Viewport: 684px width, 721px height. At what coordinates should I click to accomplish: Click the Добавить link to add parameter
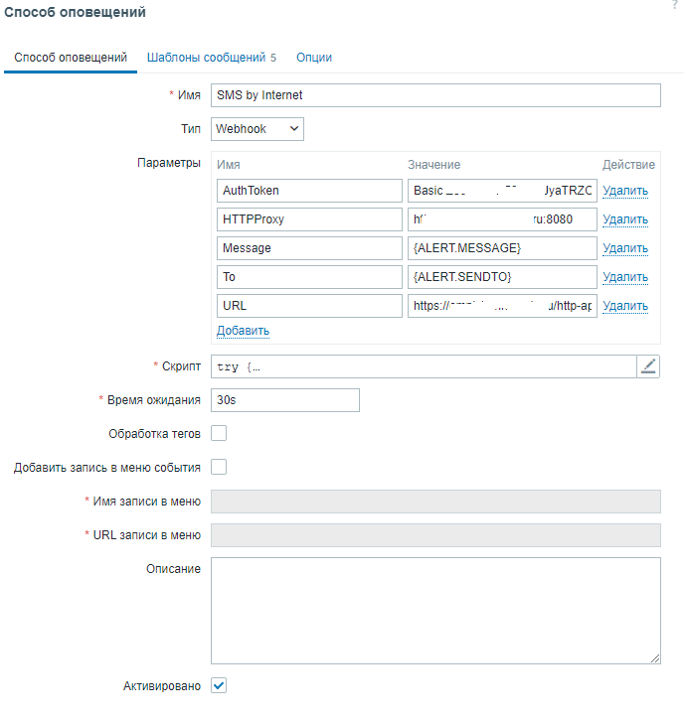[243, 330]
